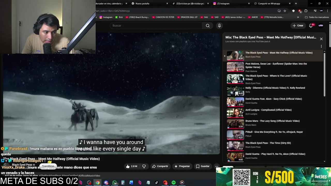Open Todos los marcadores folder
This screenshot has height=186, width=331.
coord(317,17)
